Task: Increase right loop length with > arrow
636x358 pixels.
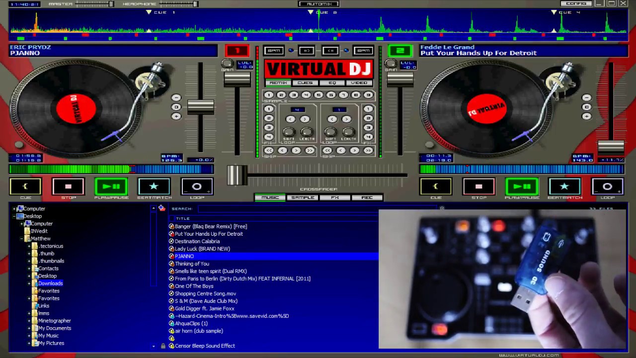Action: pyautogui.click(x=346, y=119)
